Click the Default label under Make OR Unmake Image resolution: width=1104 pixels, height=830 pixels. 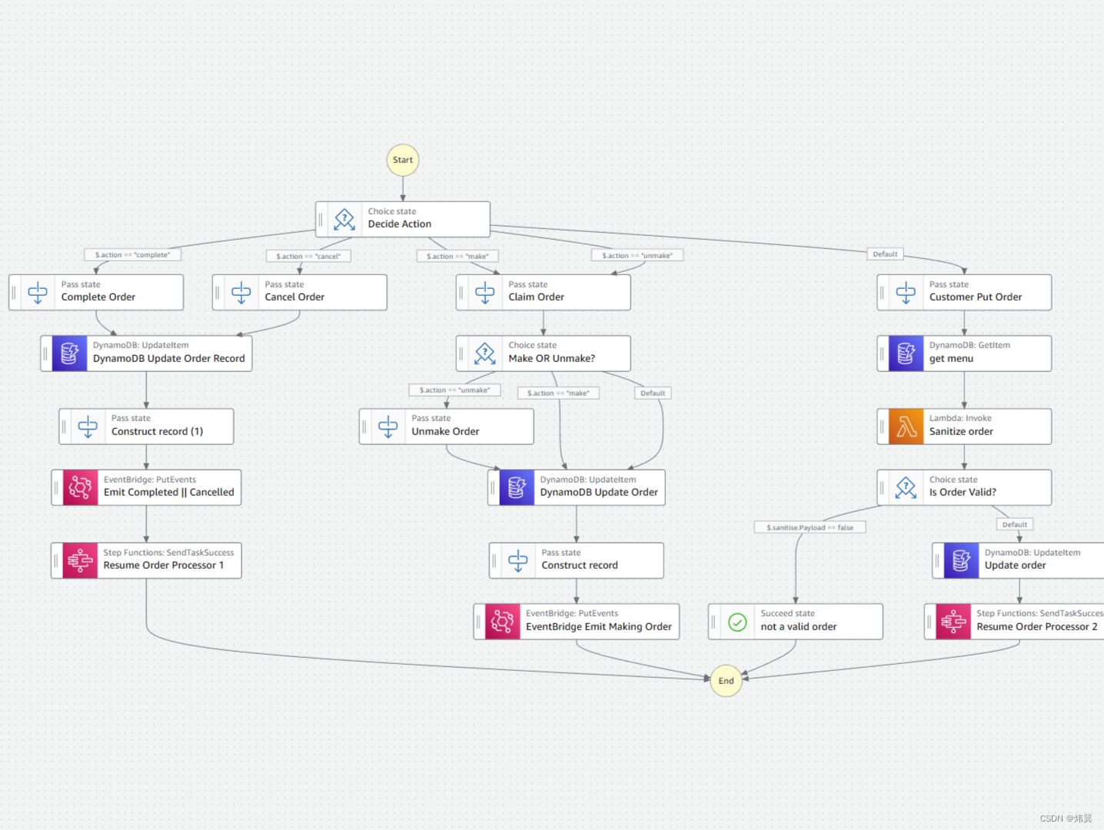click(653, 393)
